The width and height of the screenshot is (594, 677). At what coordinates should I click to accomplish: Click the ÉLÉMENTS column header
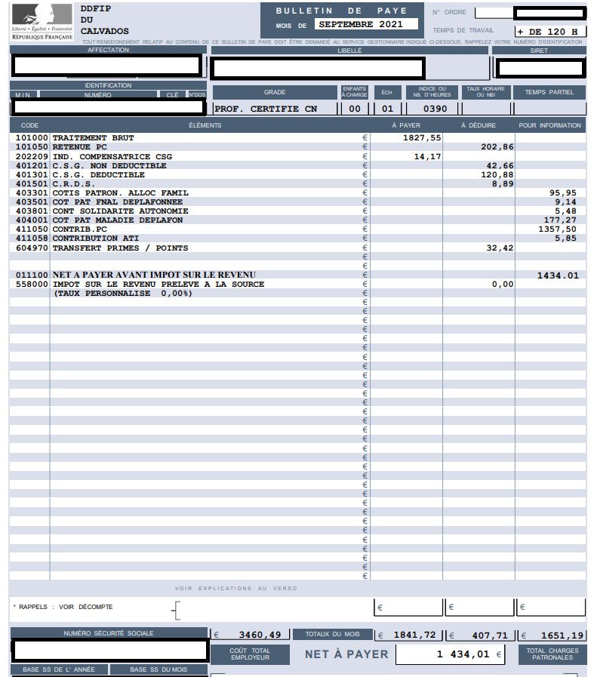(x=205, y=125)
